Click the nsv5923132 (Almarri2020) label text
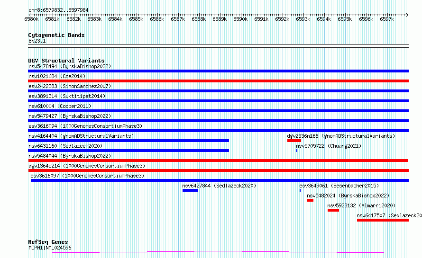Viewport: 422px width, 258px height. point(361,205)
